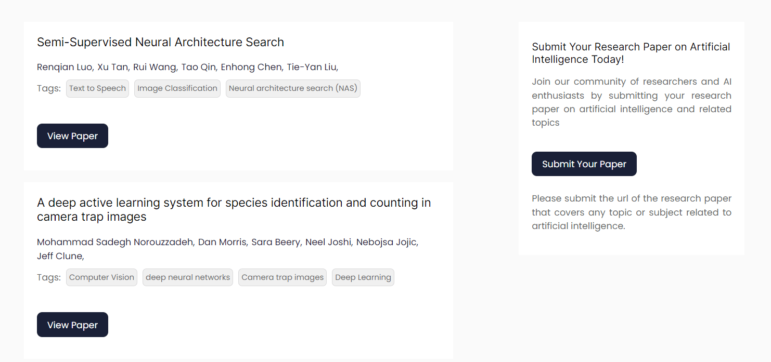
Task: Select the deep neural networks tag
Action: [188, 277]
